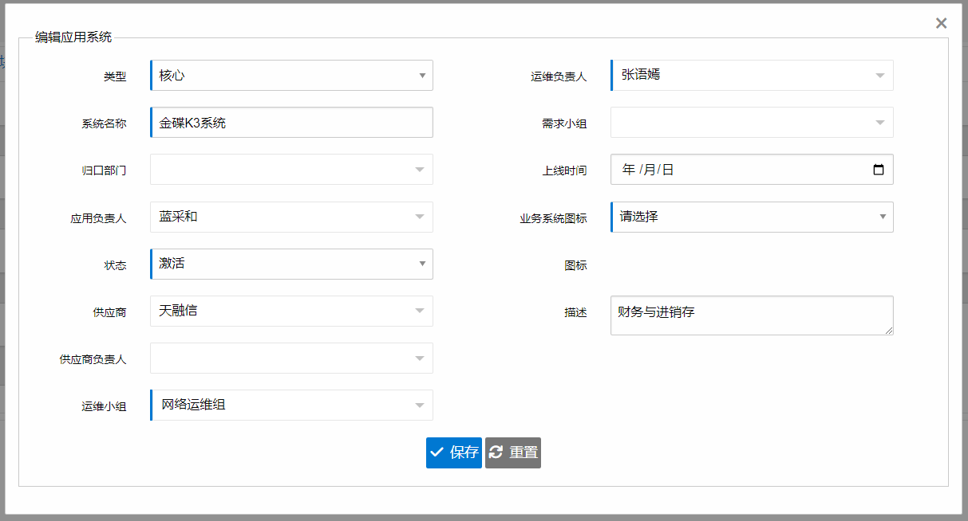
Task: Expand the 运维小组 dropdown showing 网络运维组
Action: (291, 405)
